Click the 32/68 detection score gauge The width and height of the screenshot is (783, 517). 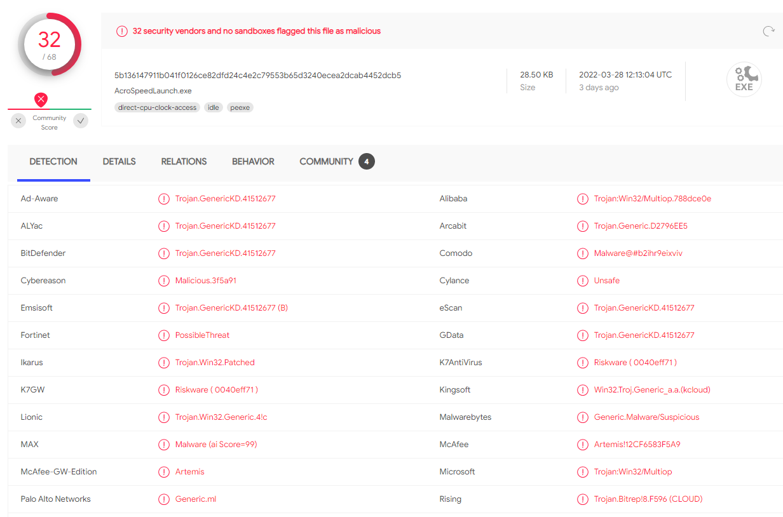pos(50,44)
